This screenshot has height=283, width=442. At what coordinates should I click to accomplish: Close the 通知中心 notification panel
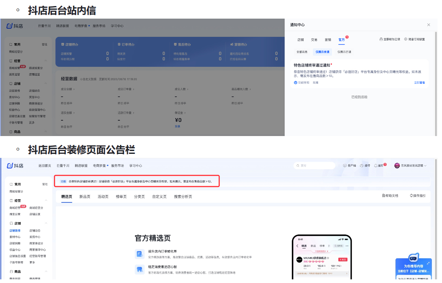[x=429, y=25]
